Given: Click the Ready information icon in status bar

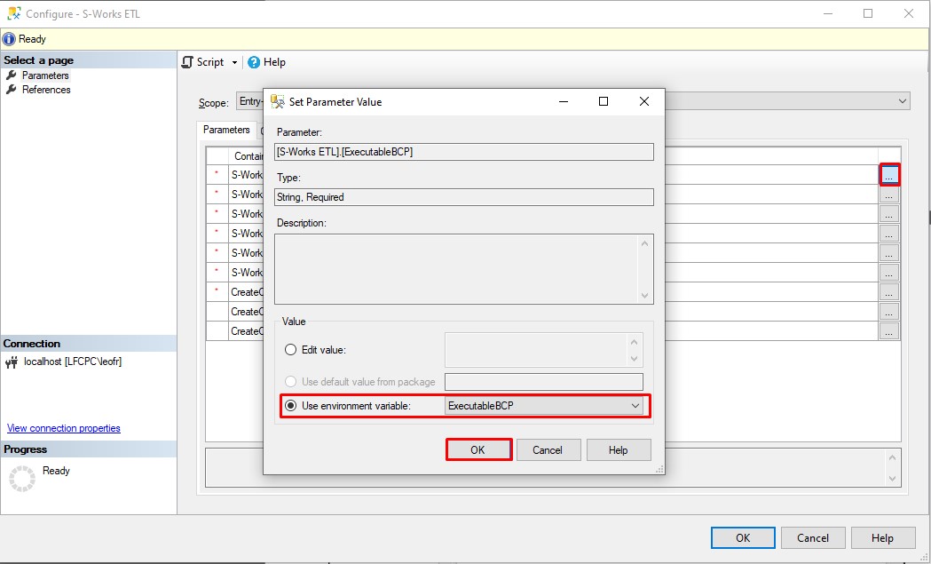Looking at the screenshot, I should click(9, 39).
